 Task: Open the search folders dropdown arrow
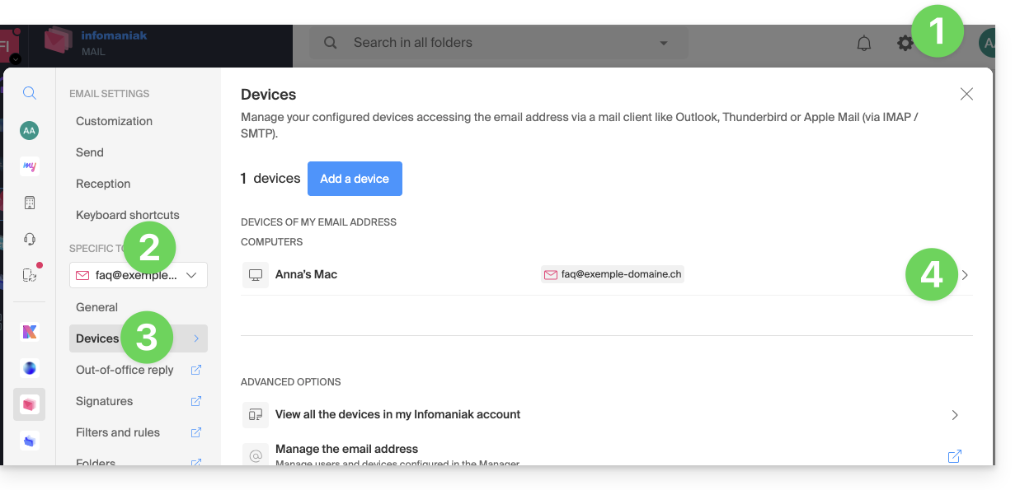pos(665,43)
